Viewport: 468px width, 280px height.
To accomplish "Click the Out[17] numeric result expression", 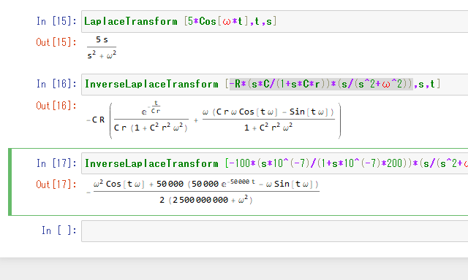I will tap(203, 192).
